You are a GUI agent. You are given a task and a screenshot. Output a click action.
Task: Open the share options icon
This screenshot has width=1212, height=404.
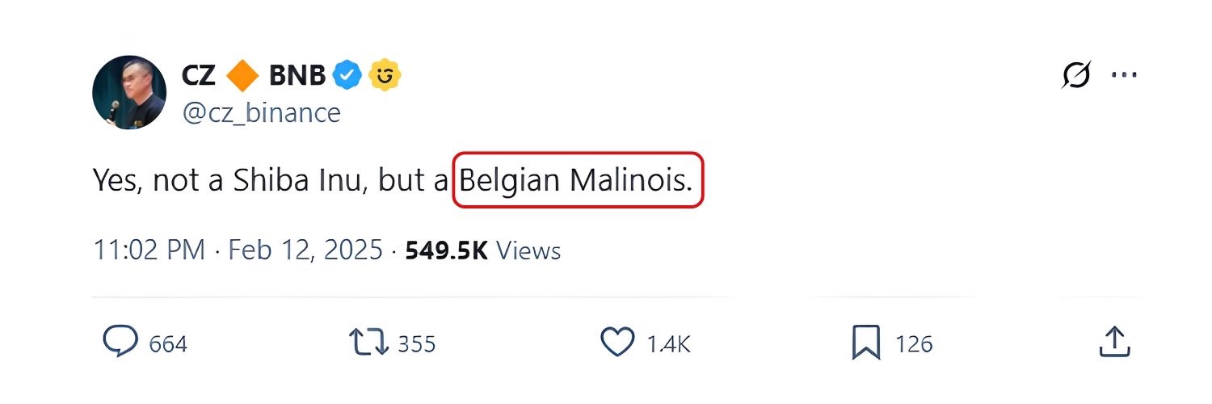click(x=1114, y=342)
